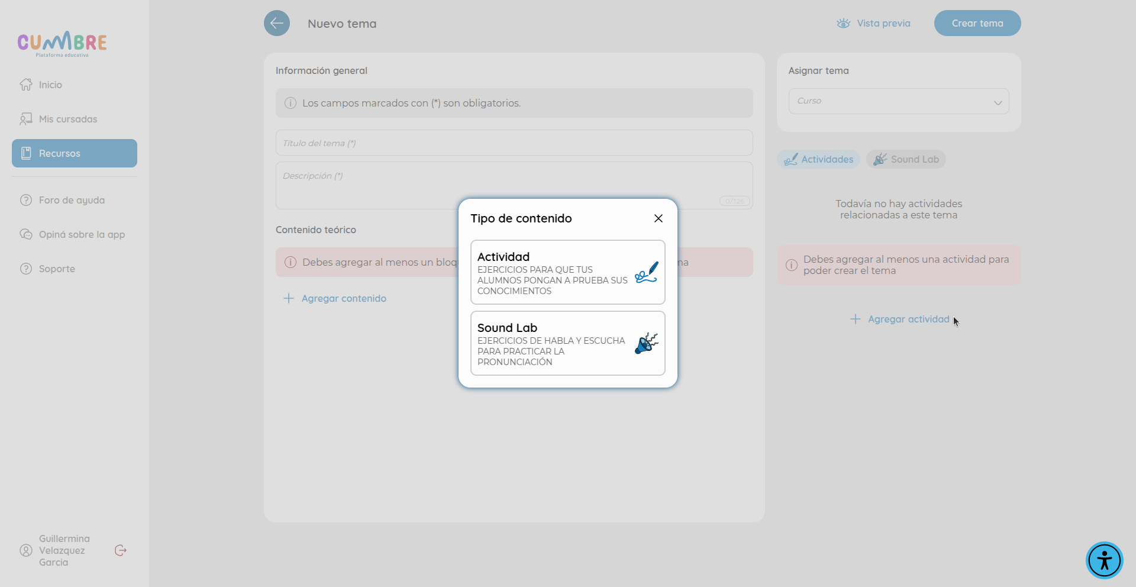Viewport: 1136px width, 587px height.
Task: Click the Asignar tema heading
Action: point(818,70)
